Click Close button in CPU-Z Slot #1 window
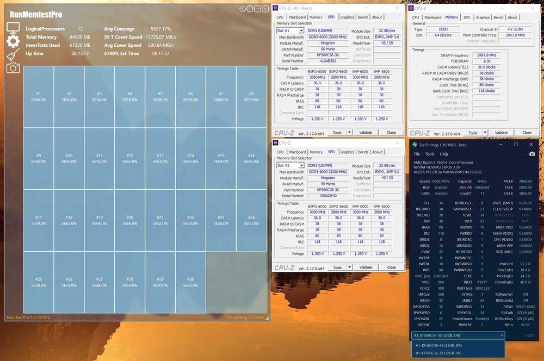This screenshot has width=544, height=361. [391, 133]
